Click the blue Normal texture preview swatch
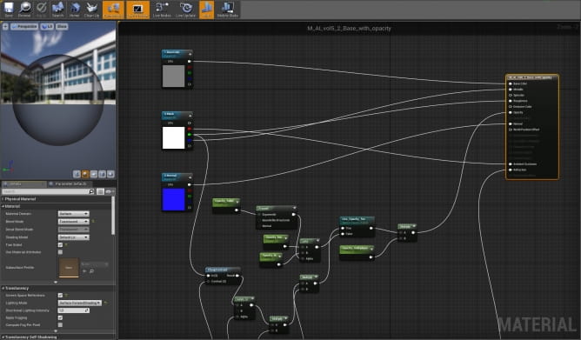Screen dimensions: 581x340 point(173,199)
